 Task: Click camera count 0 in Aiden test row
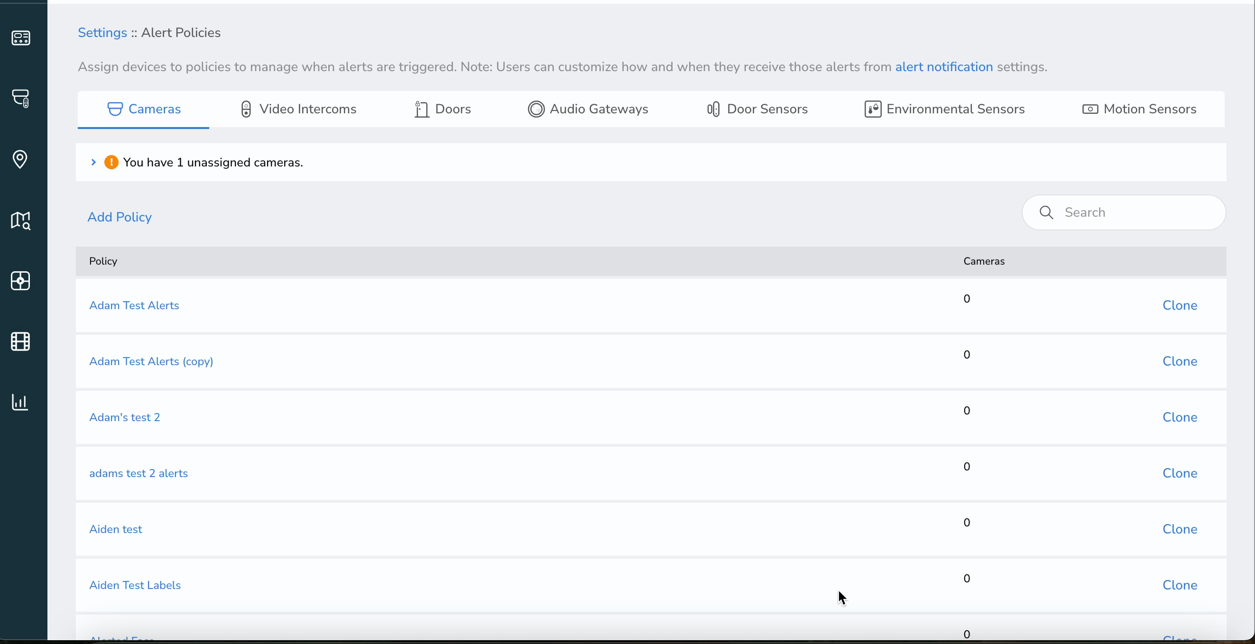pos(967,523)
